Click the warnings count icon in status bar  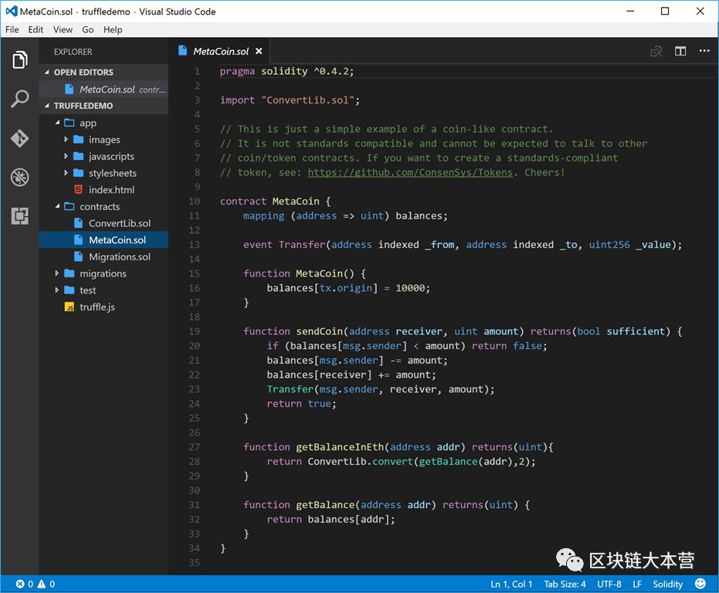42,584
